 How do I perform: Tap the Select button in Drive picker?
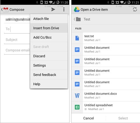[x=123, y=118]
